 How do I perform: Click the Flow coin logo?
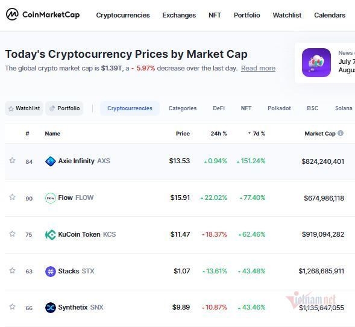click(51, 198)
